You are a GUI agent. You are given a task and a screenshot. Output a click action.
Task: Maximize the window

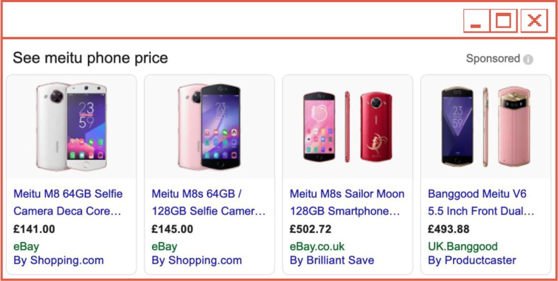[503, 21]
